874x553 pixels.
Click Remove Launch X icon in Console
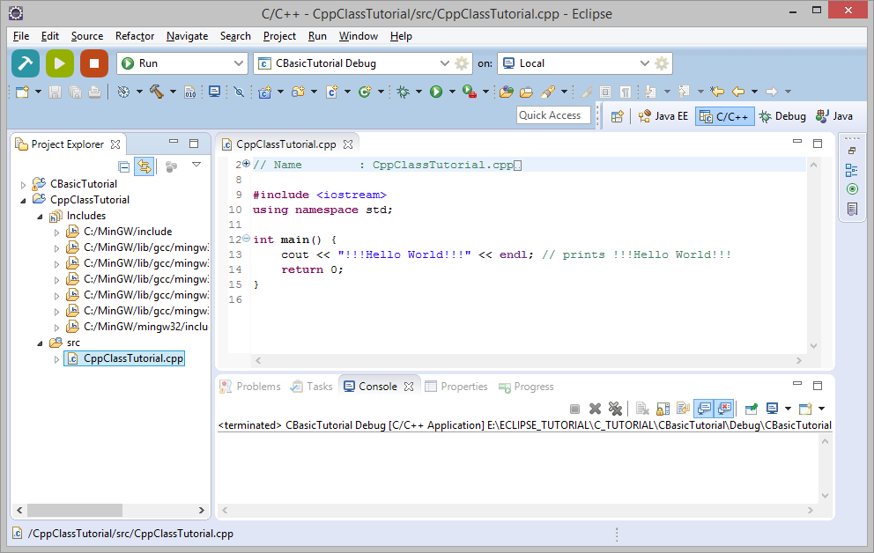(x=595, y=409)
